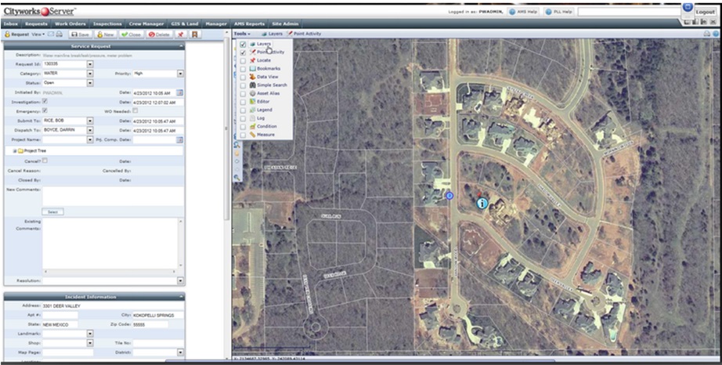The width and height of the screenshot is (722, 365).
Task: Check the Log tool checkbox
Action: [x=243, y=118]
